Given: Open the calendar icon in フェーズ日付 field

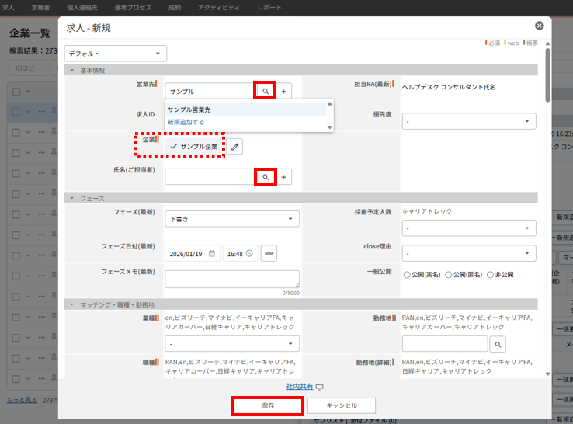Looking at the screenshot, I should tap(211, 253).
